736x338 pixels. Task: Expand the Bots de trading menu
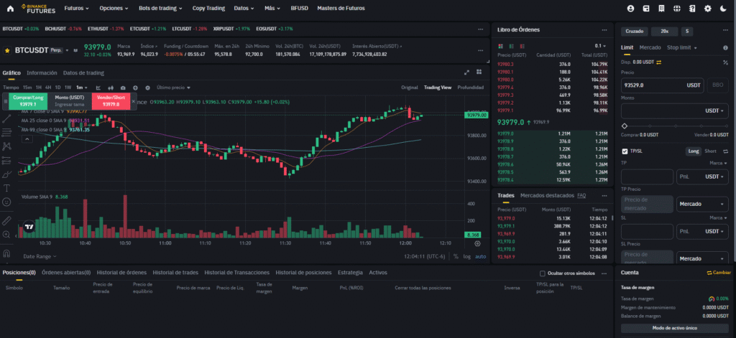pos(160,9)
